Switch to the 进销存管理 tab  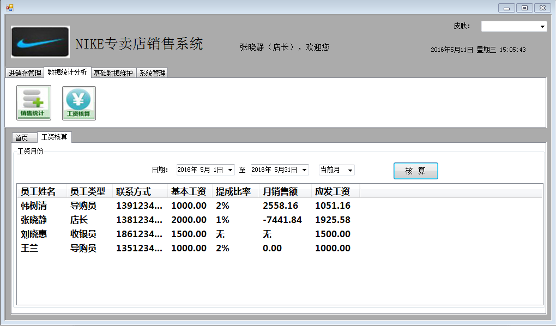coord(25,73)
